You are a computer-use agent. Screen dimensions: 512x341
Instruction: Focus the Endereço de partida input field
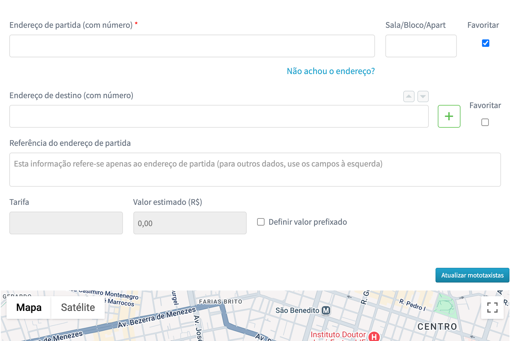coord(192,46)
